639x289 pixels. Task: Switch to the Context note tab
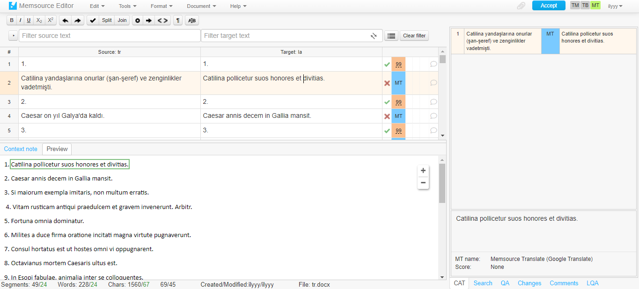(x=21, y=149)
